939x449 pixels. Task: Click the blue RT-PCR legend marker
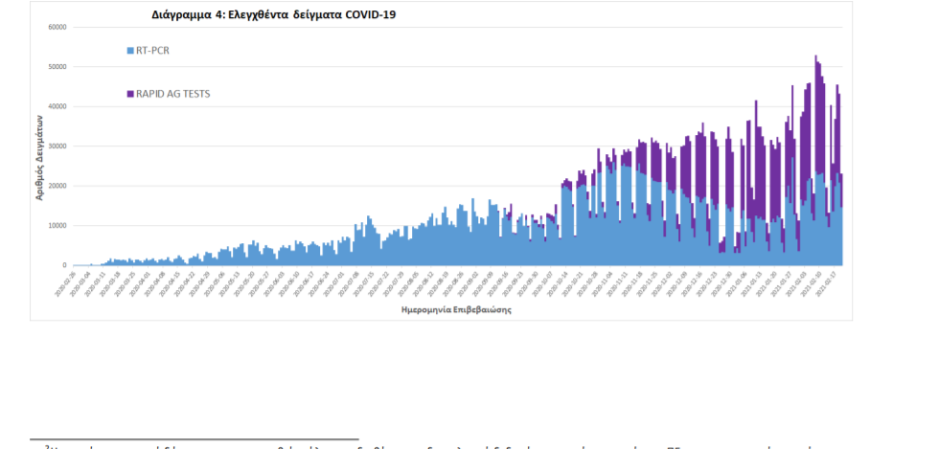coord(129,50)
